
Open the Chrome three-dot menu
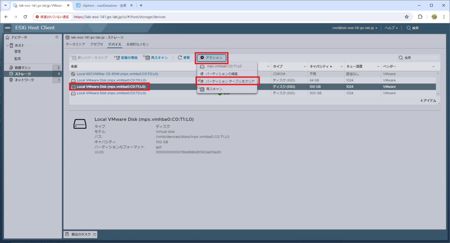click(x=444, y=17)
